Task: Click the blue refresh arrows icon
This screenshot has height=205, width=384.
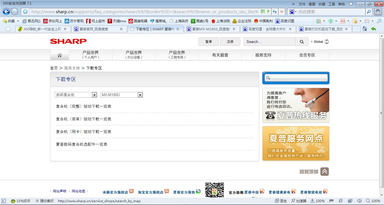Action: (x=275, y=12)
